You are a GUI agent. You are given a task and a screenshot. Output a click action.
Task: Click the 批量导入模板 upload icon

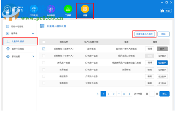tap(8, 42)
